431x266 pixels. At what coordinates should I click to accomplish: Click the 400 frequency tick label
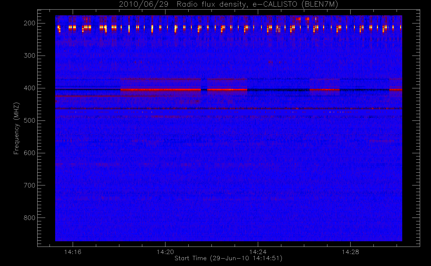pyautogui.click(x=30, y=88)
